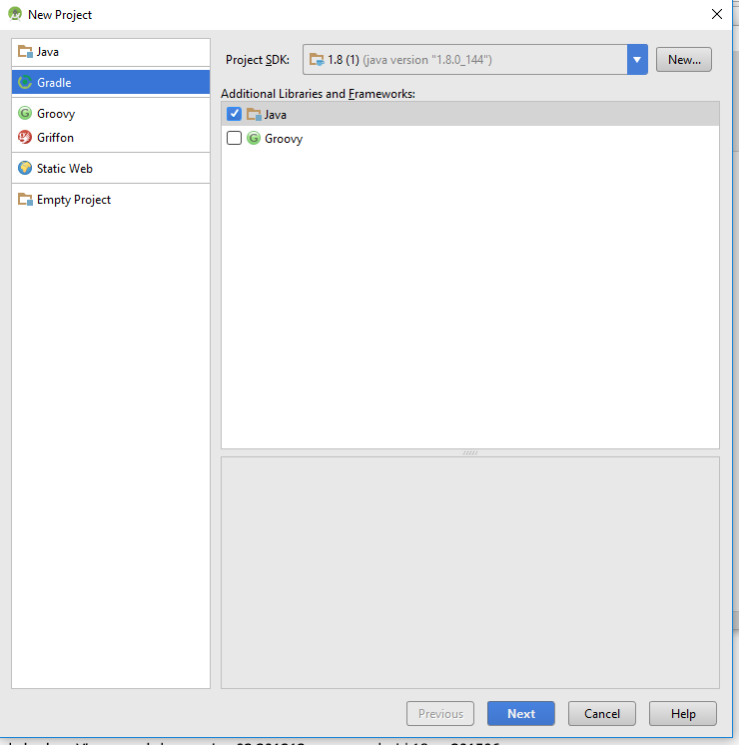
Task: Click the Static Web globe icon
Action: 25,168
